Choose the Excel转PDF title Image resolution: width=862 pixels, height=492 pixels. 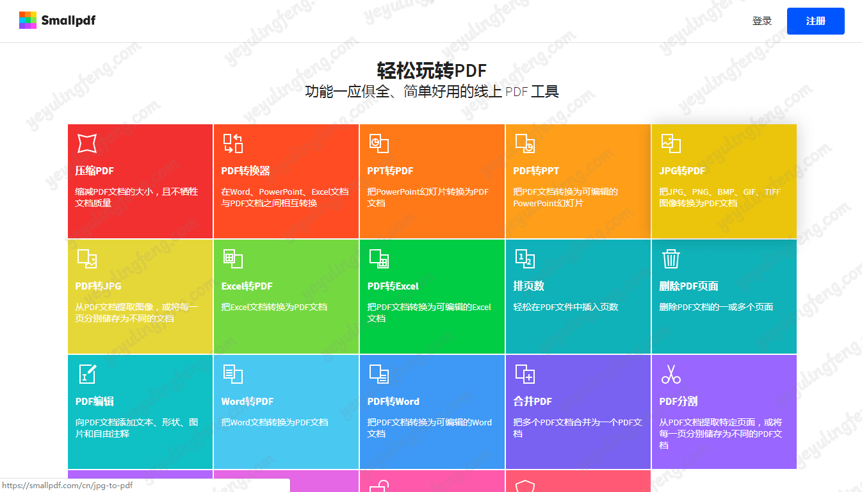(x=247, y=286)
